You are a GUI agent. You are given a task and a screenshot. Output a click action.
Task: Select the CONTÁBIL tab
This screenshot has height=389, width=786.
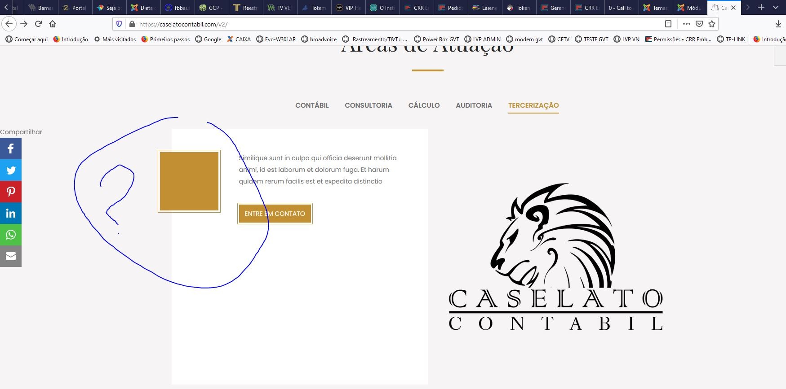click(x=312, y=105)
